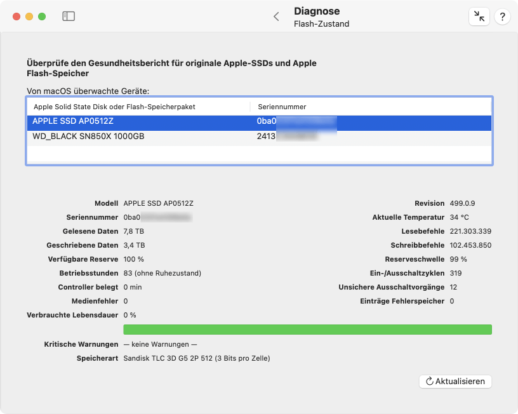Go back with the chevron arrow

click(x=277, y=17)
